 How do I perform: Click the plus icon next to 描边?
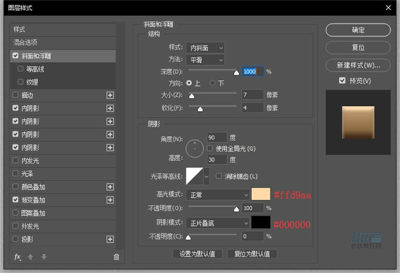tap(110, 95)
